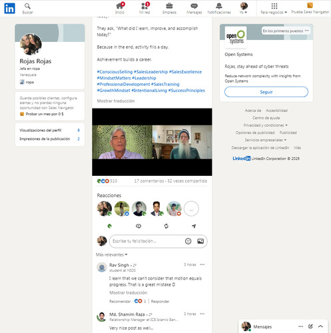The height and width of the screenshot is (333, 331).
Task: Click the comment speech bubble icon
Action: pos(139,226)
